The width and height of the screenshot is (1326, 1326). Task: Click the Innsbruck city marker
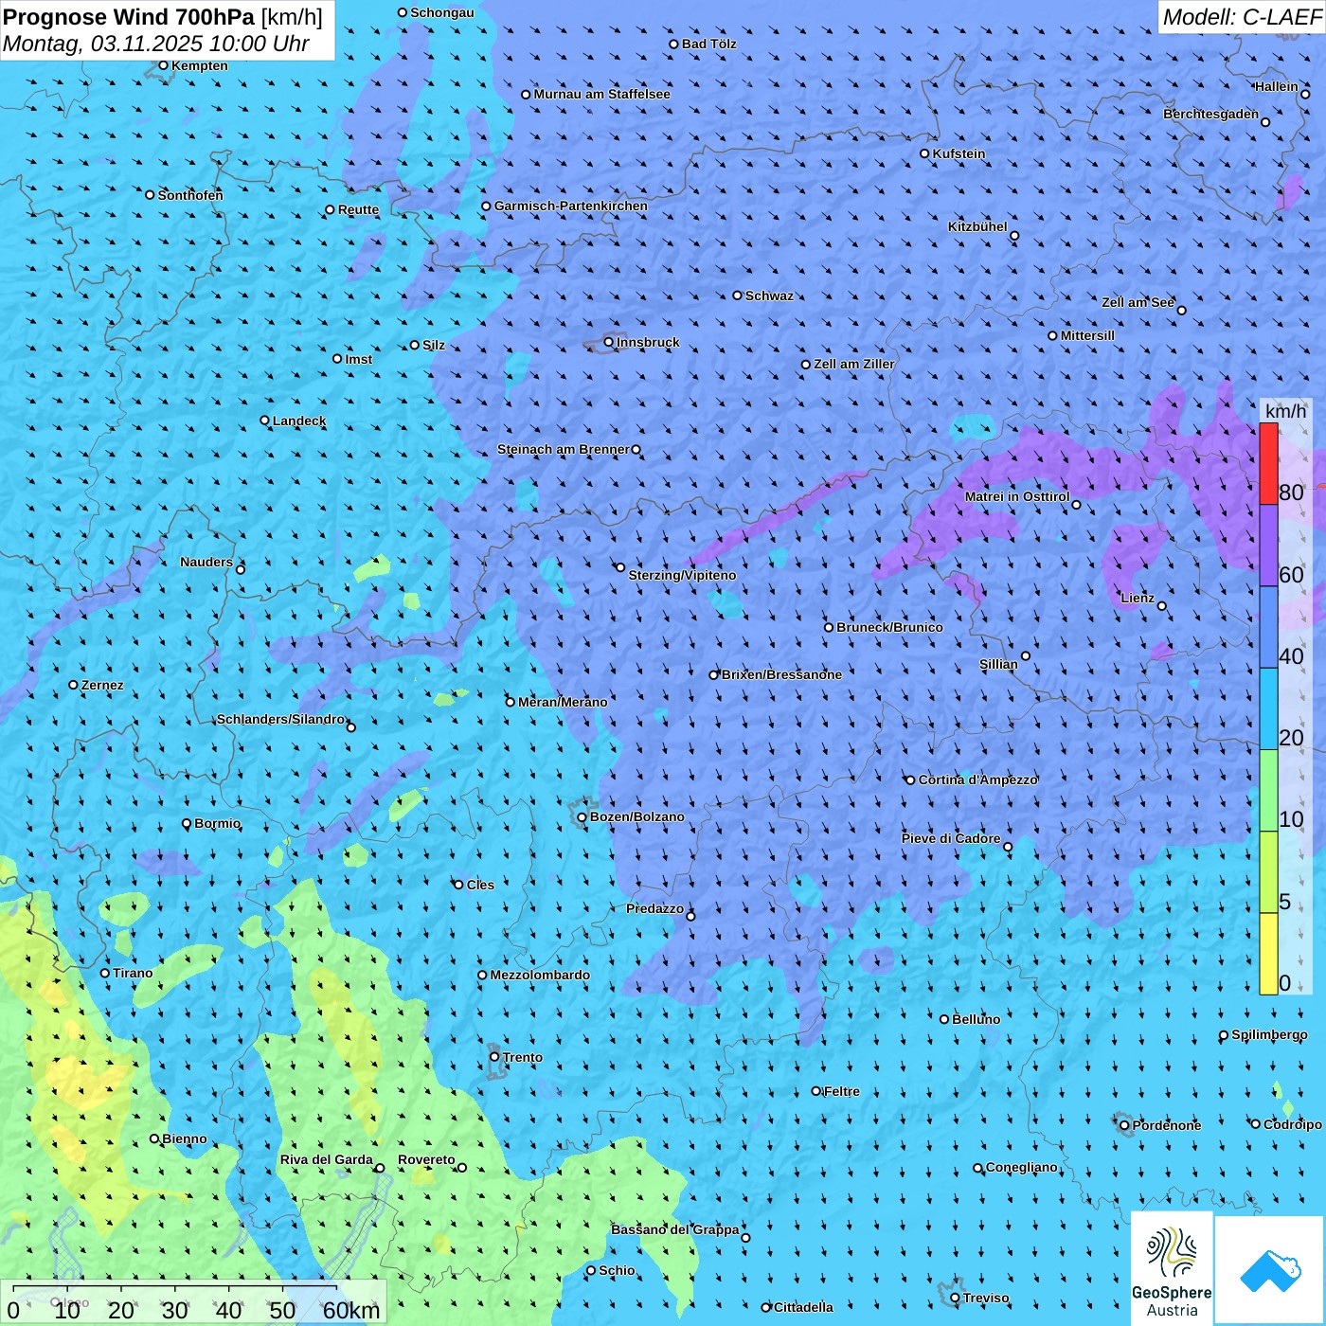609,342
